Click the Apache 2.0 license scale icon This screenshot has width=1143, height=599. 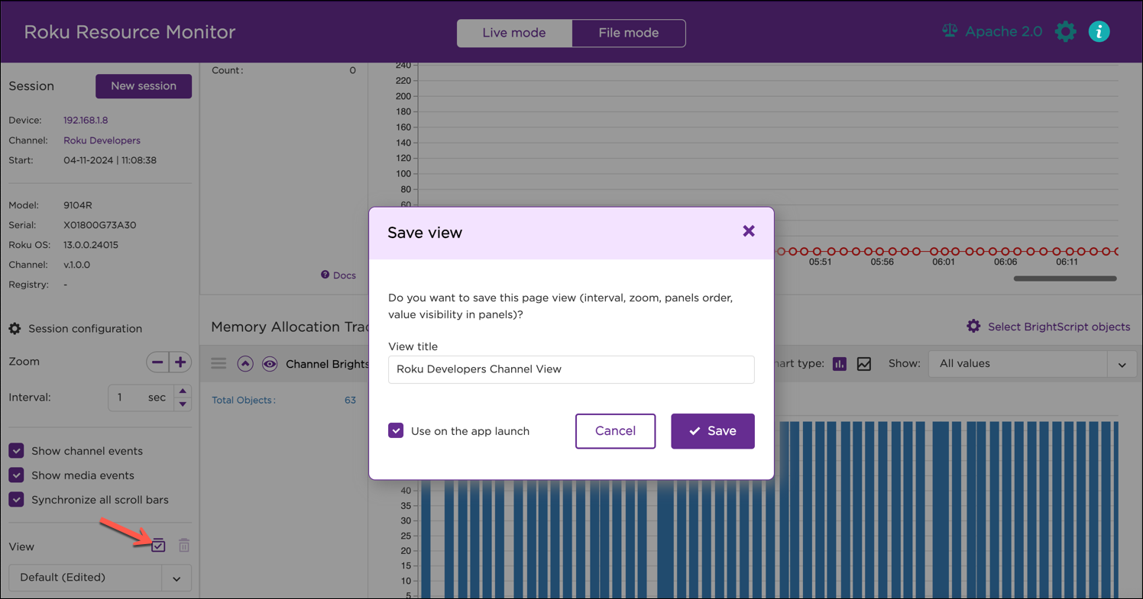pyautogui.click(x=949, y=31)
